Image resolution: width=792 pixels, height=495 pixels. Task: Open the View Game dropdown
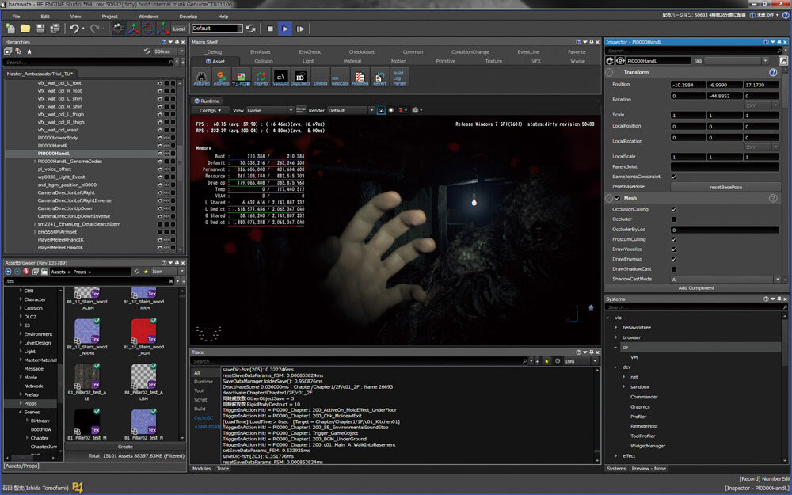pos(265,111)
